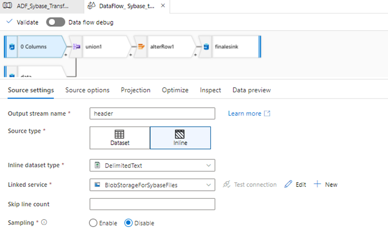This screenshot has width=388, height=241.
Task: Select the finalesink sink icon
Action: pyautogui.click(x=206, y=47)
